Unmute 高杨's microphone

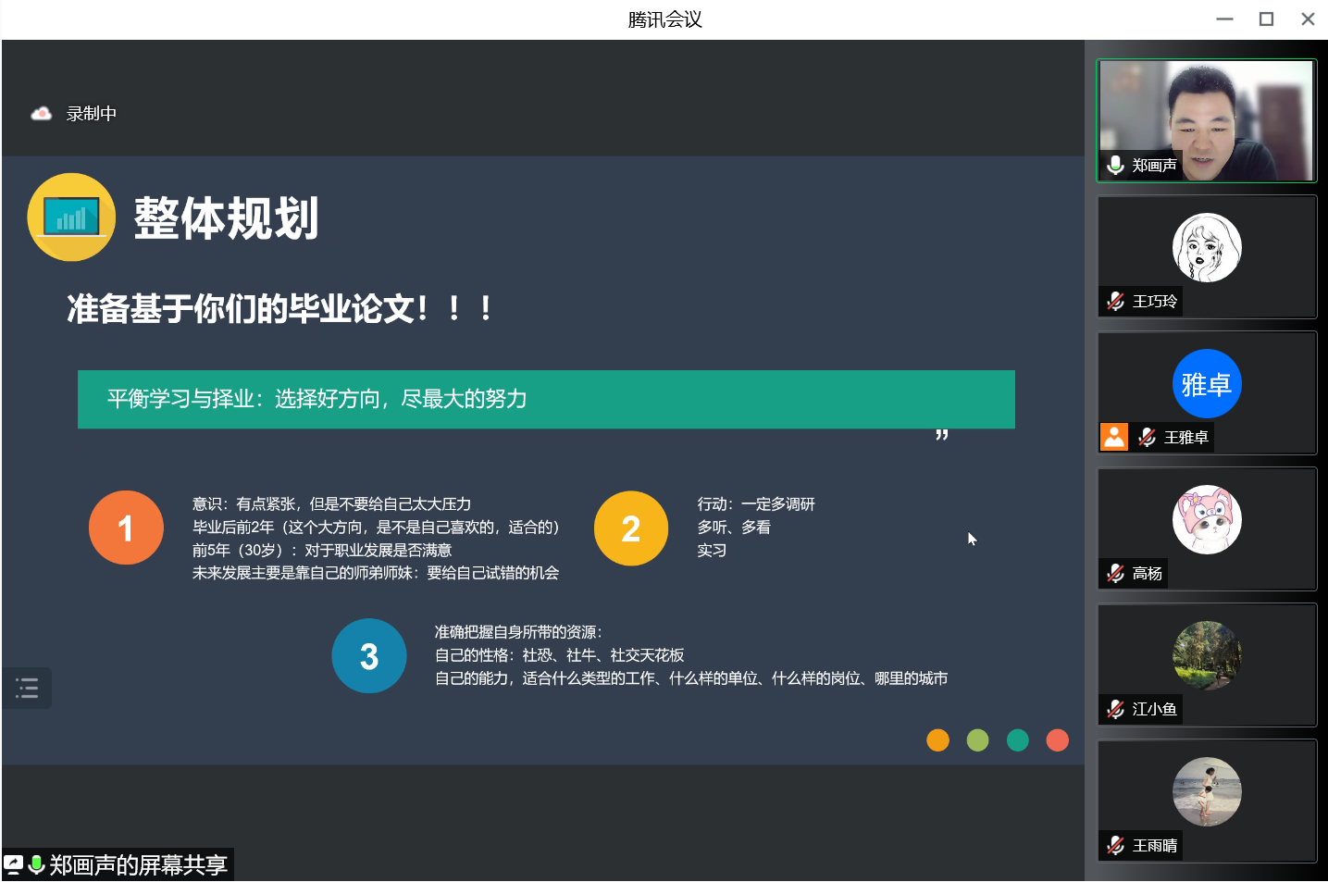pos(1115,573)
